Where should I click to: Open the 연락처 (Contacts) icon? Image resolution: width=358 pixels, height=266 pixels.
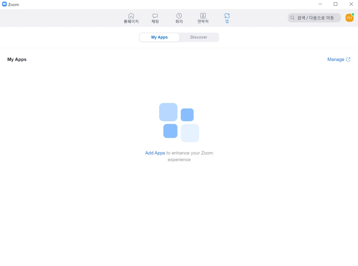pyautogui.click(x=203, y=18)
